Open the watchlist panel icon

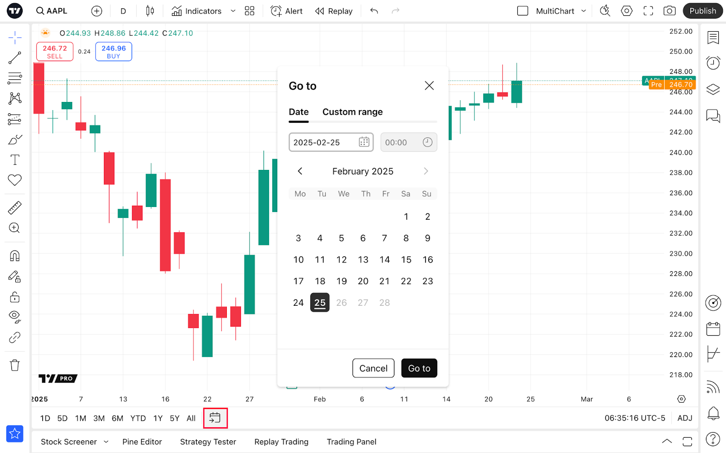click(713, 38)
